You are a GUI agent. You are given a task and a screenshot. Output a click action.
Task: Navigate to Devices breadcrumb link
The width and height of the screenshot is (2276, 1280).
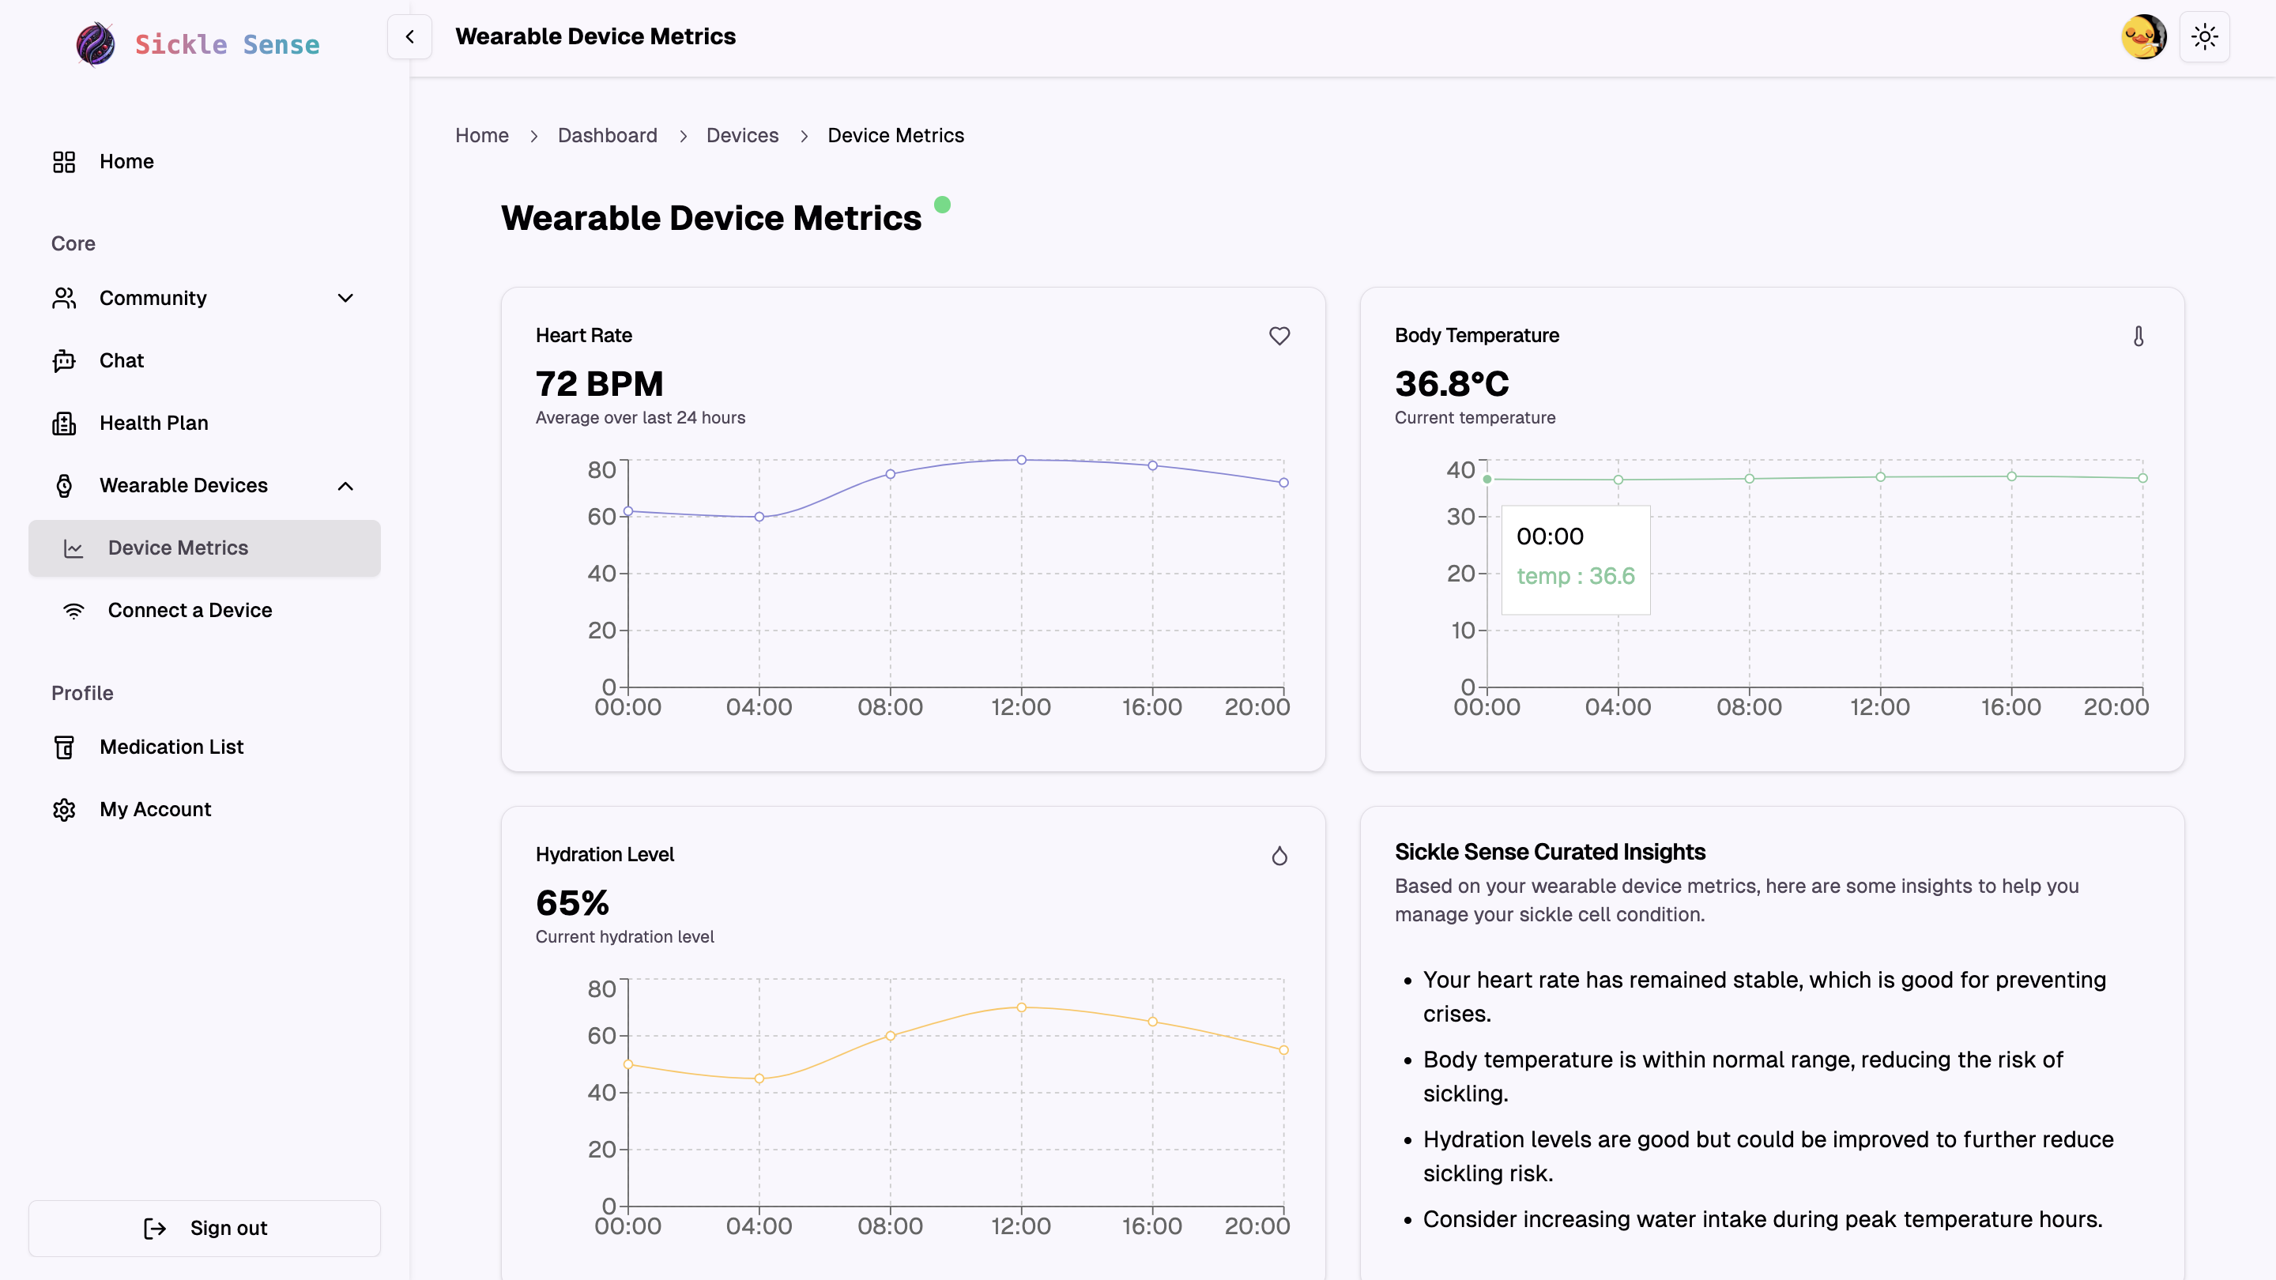[741, 135]
